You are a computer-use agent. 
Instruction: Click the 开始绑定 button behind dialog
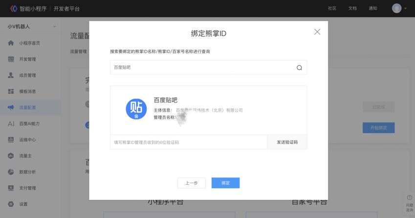tap(378, 128)
